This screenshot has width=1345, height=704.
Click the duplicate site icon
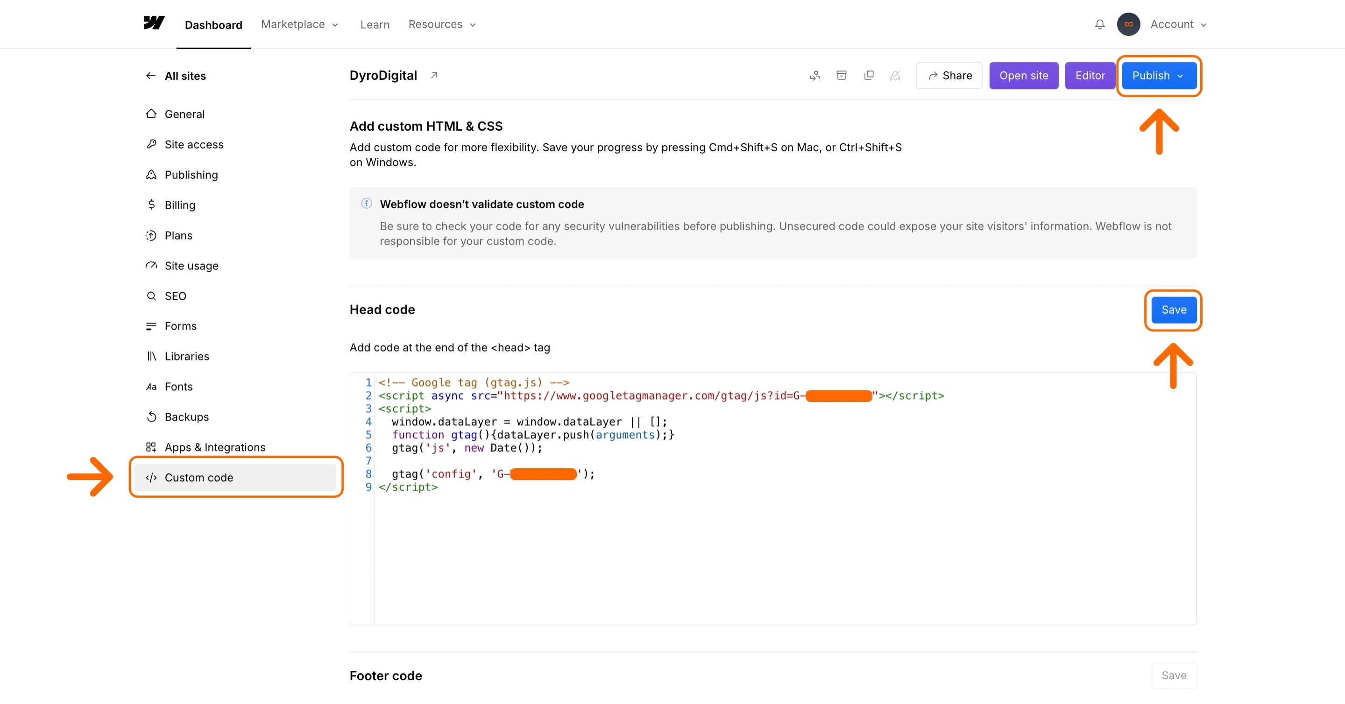[869, 76]
